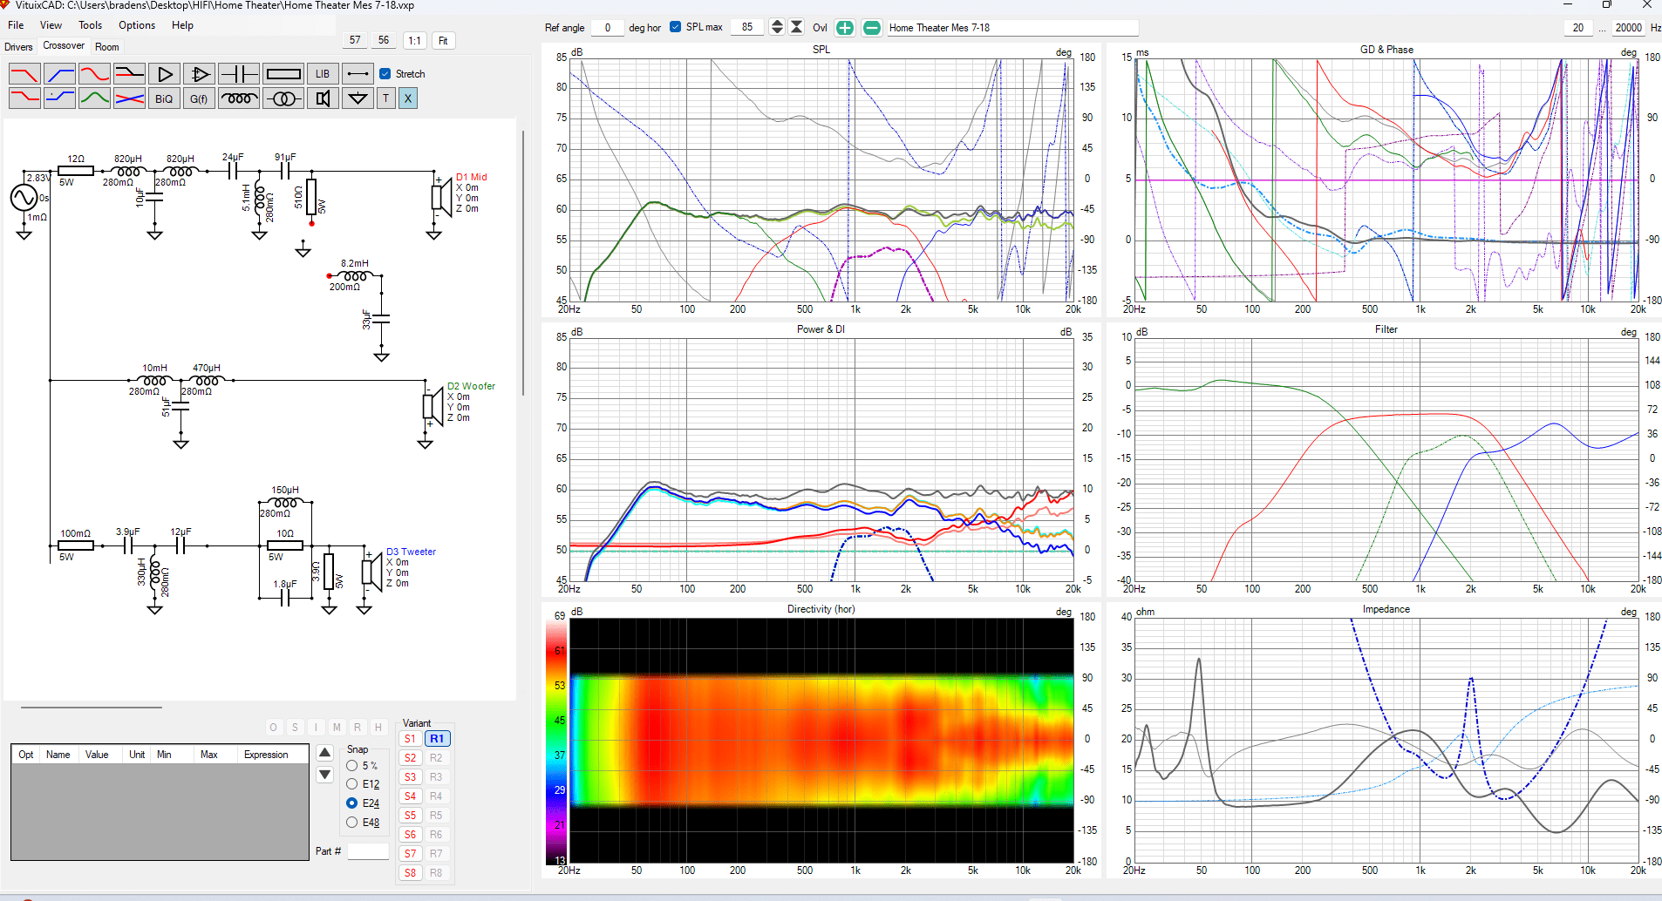Select the E24 snap option
Screen dimensions: 1662x901
pyautogui.click(x=352, y=803)
